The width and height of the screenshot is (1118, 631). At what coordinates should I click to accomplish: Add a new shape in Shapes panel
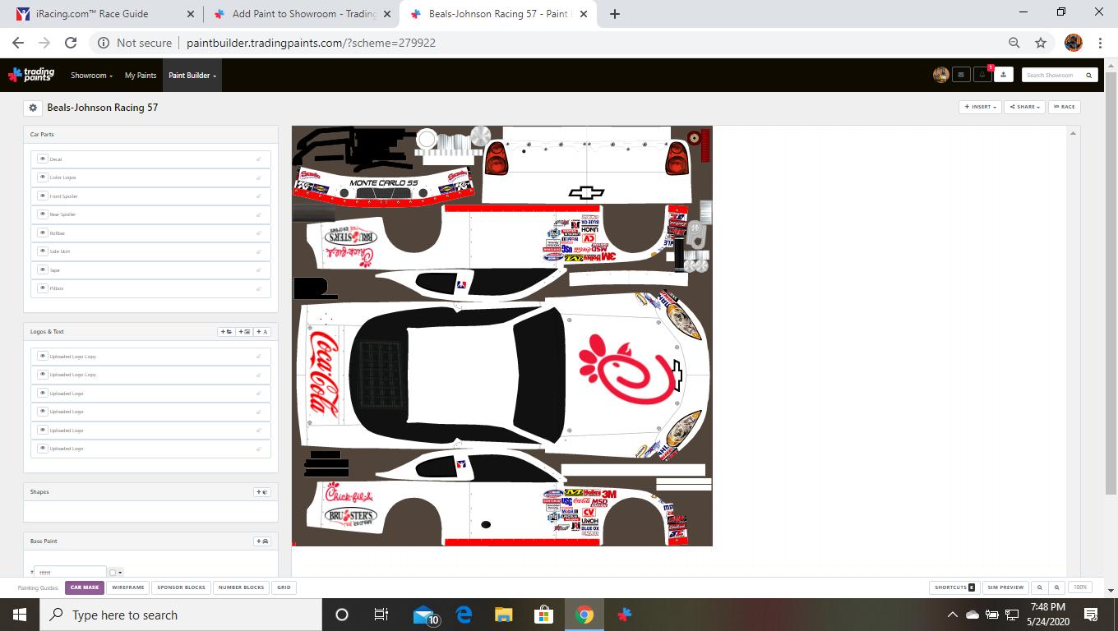coord(262,492)
